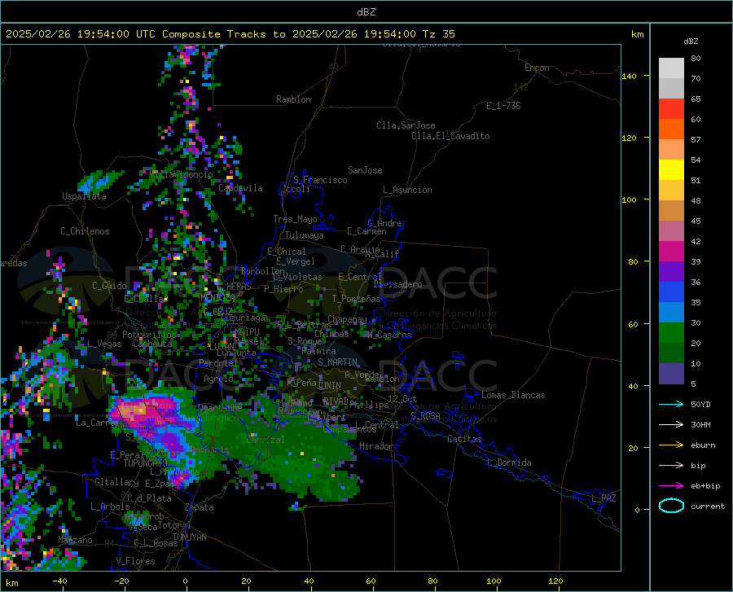The width and height of the screenshot is (733, 592).
Task: Click the cyan 50YD arrow icon
Action: (x=671, y=404)
